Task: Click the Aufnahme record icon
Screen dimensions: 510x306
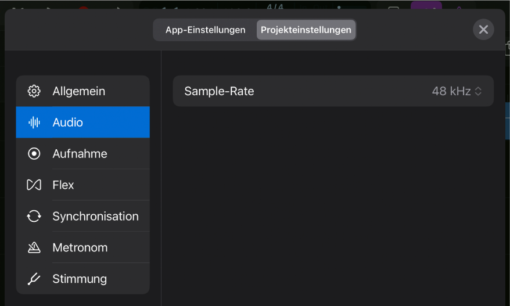Action: 34,154
